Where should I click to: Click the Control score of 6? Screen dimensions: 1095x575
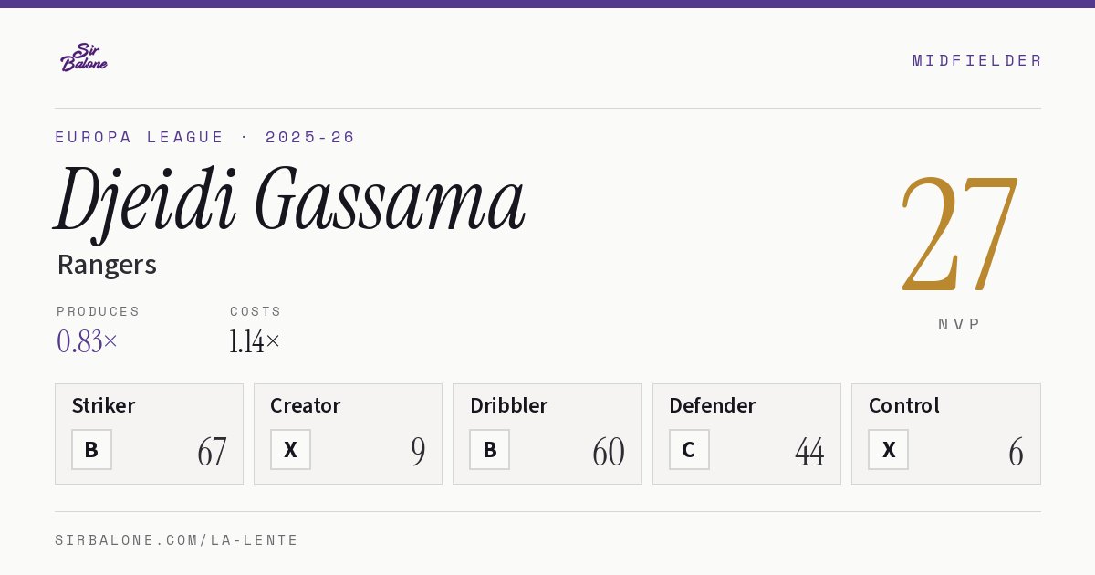1016,452
